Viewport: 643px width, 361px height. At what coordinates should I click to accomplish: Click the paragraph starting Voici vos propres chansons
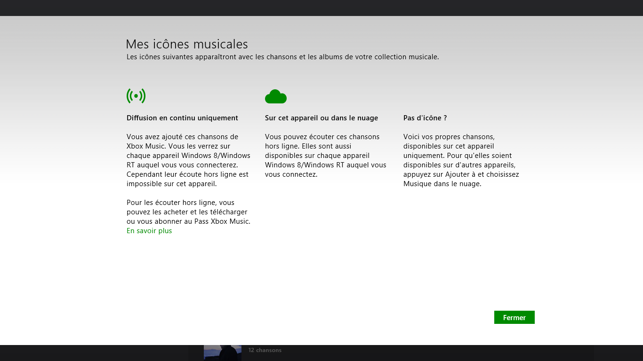tap(461, 160)
